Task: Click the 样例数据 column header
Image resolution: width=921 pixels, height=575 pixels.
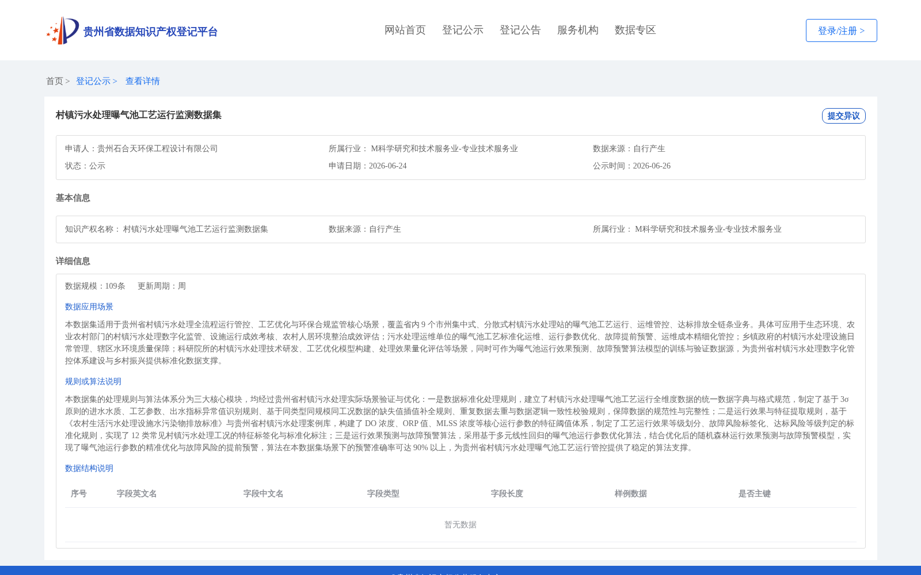Action: [x=631, y=493]
